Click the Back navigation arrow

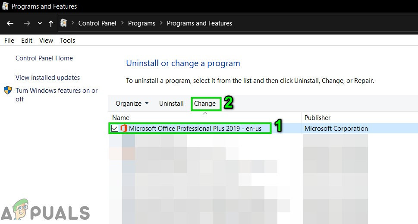(x=10, y=23)
